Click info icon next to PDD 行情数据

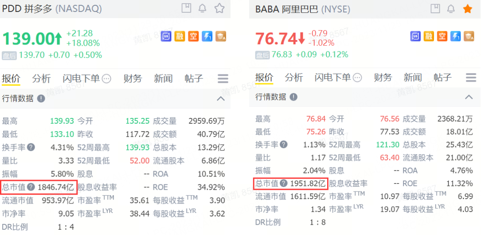(41, 98)
